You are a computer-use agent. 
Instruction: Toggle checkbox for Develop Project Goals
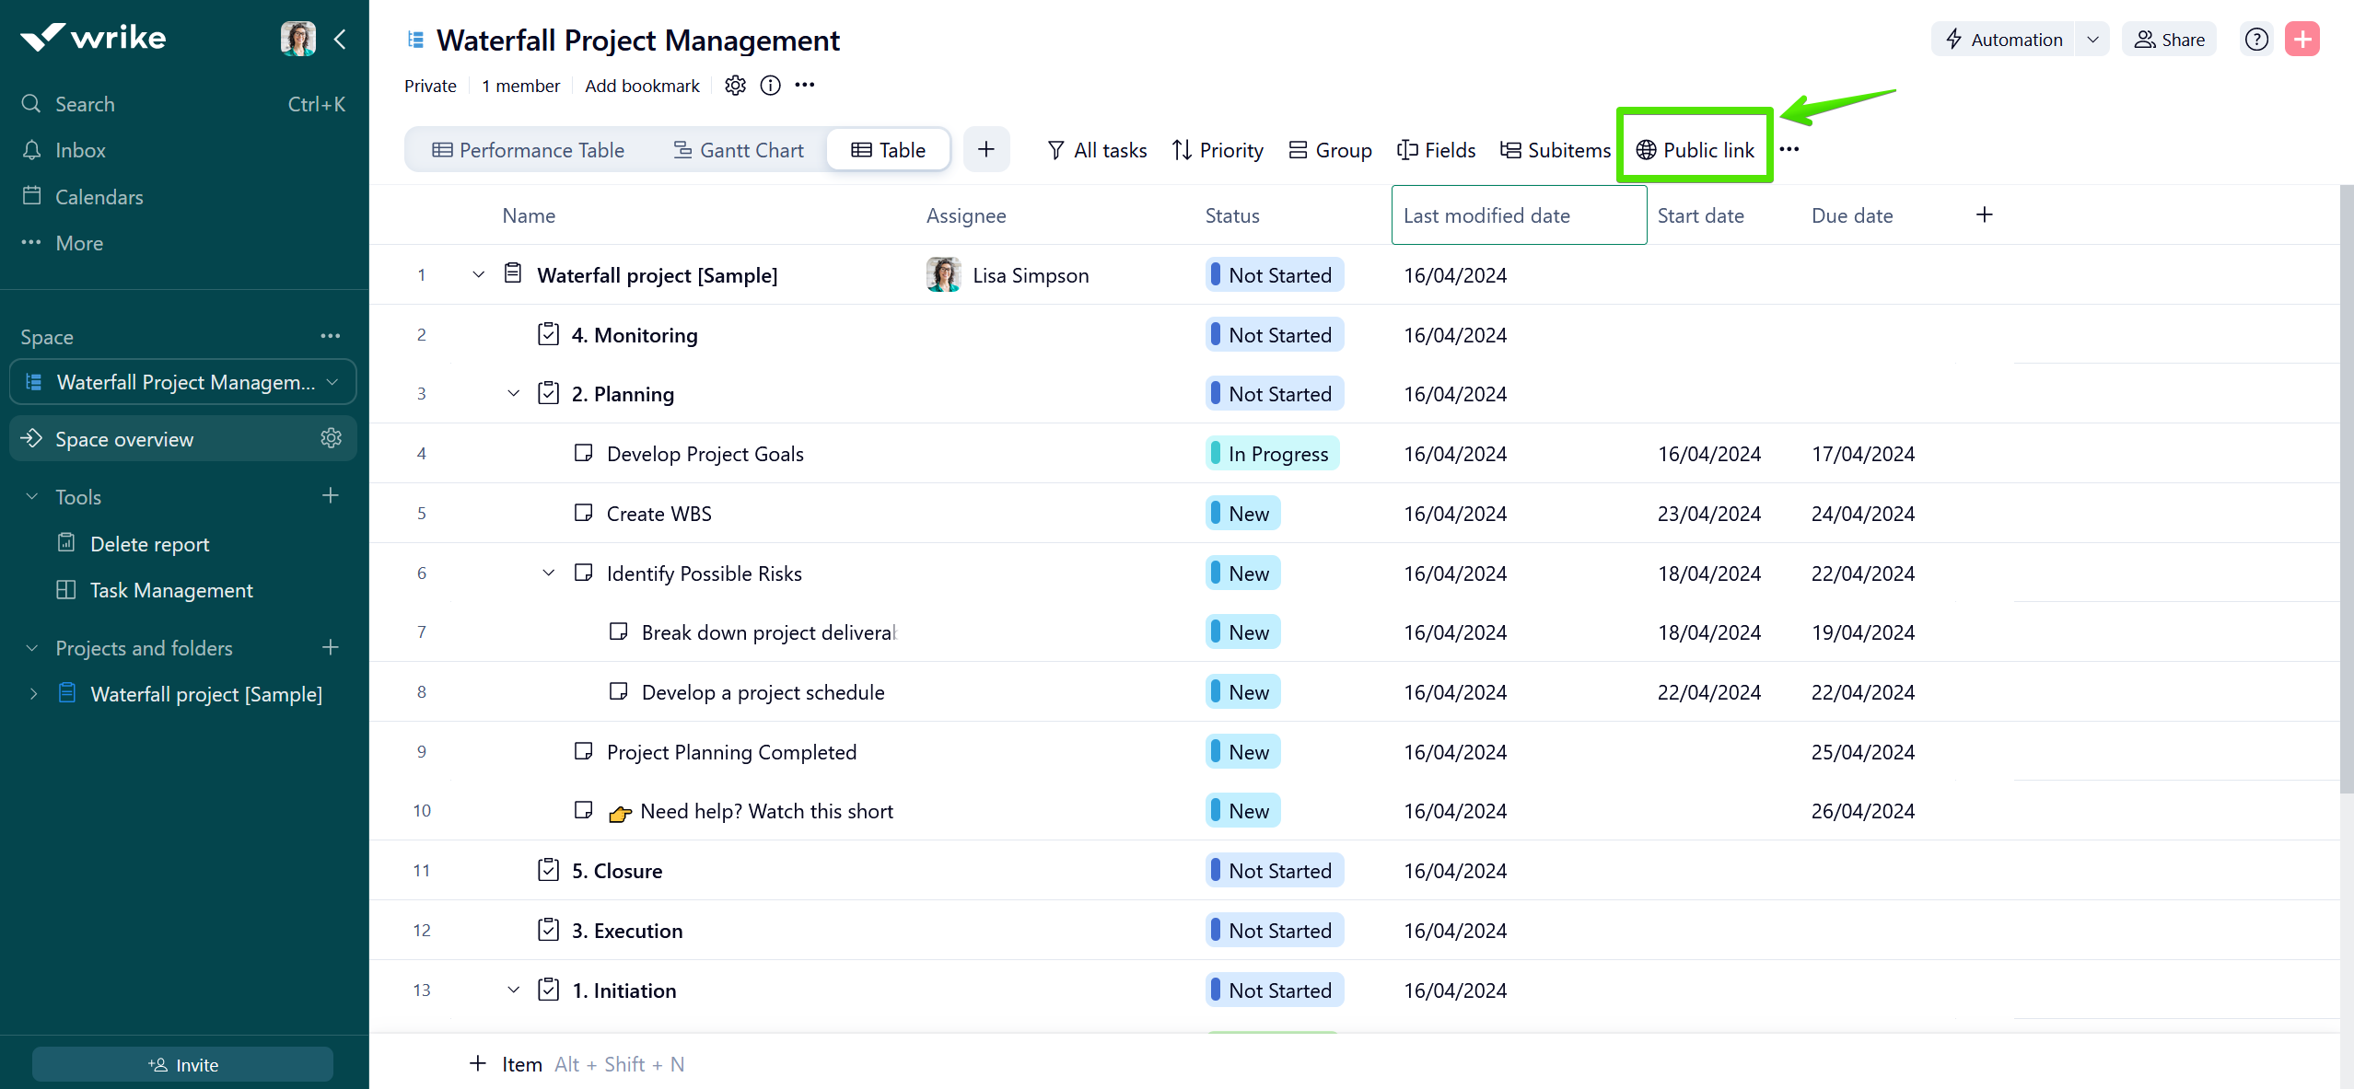(583, 453)
